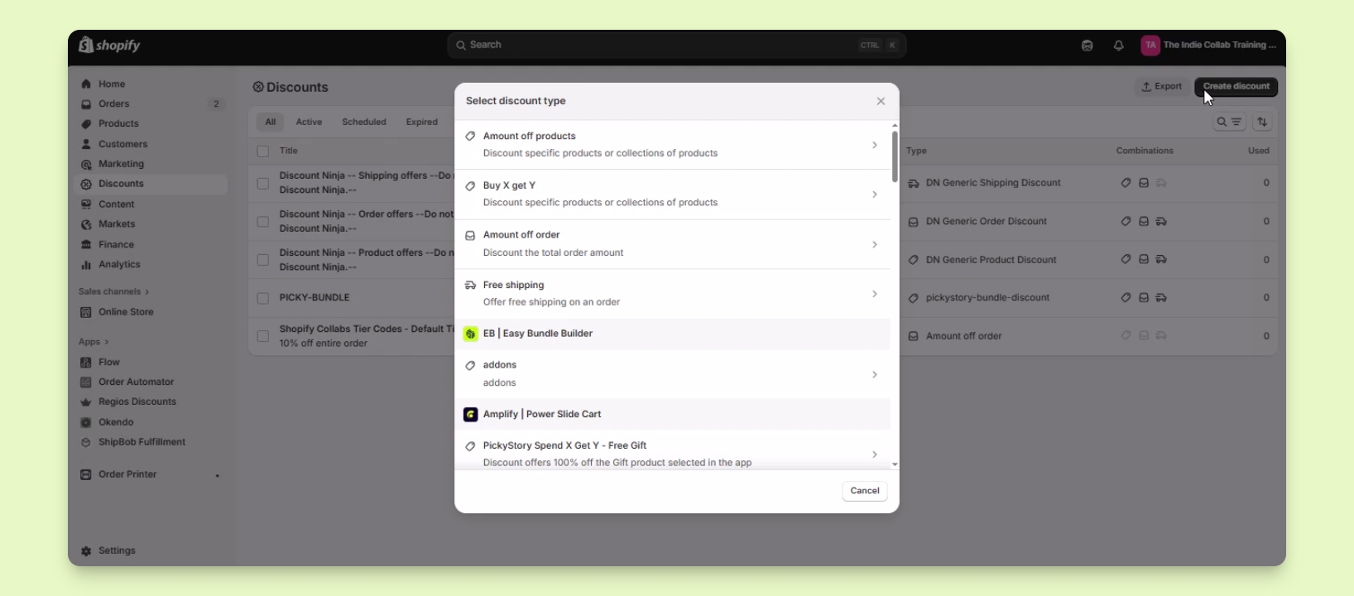Viewport: 1354px width, 596px height.
Task: Switch to the Scheduled tab
Action: [x=364, y=123]
